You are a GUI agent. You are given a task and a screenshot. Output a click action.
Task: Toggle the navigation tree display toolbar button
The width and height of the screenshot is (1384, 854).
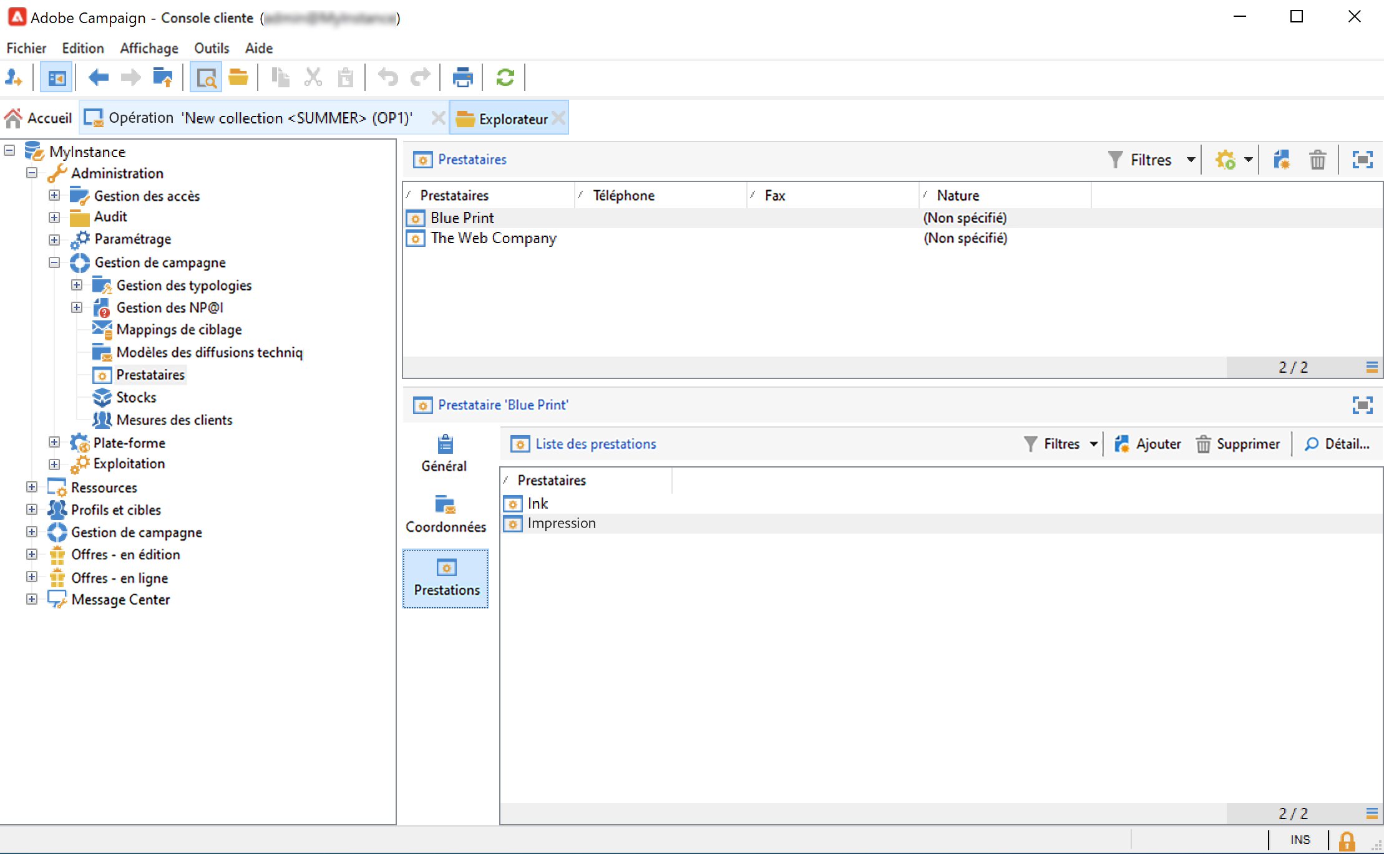[x=57, y=78]
